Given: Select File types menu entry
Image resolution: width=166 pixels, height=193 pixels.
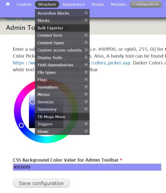Looking at the screenshot, I should coord(62,72).
